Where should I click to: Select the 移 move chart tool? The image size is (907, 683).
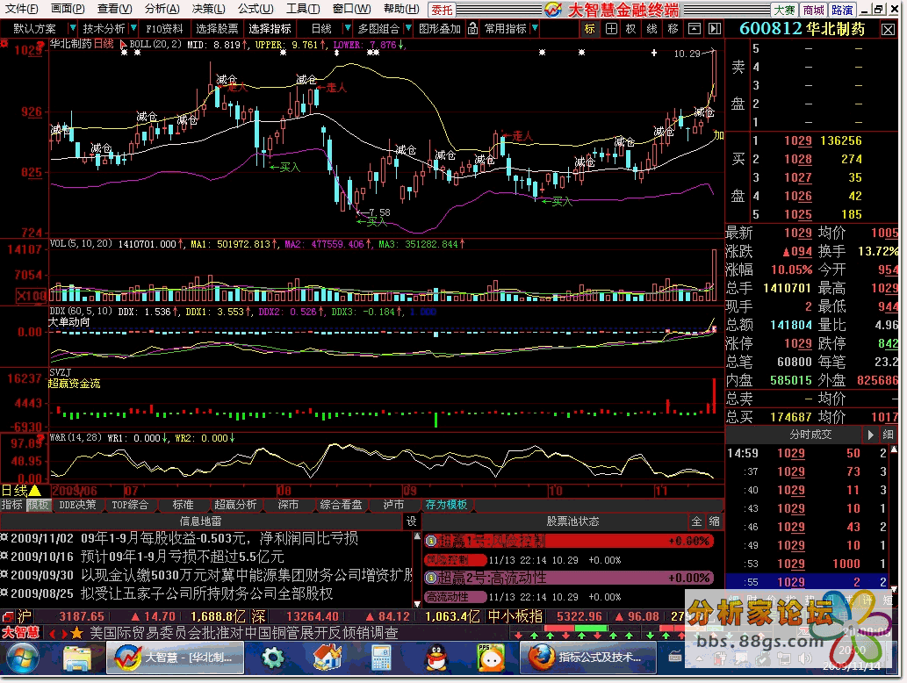(x=673, y=29)
